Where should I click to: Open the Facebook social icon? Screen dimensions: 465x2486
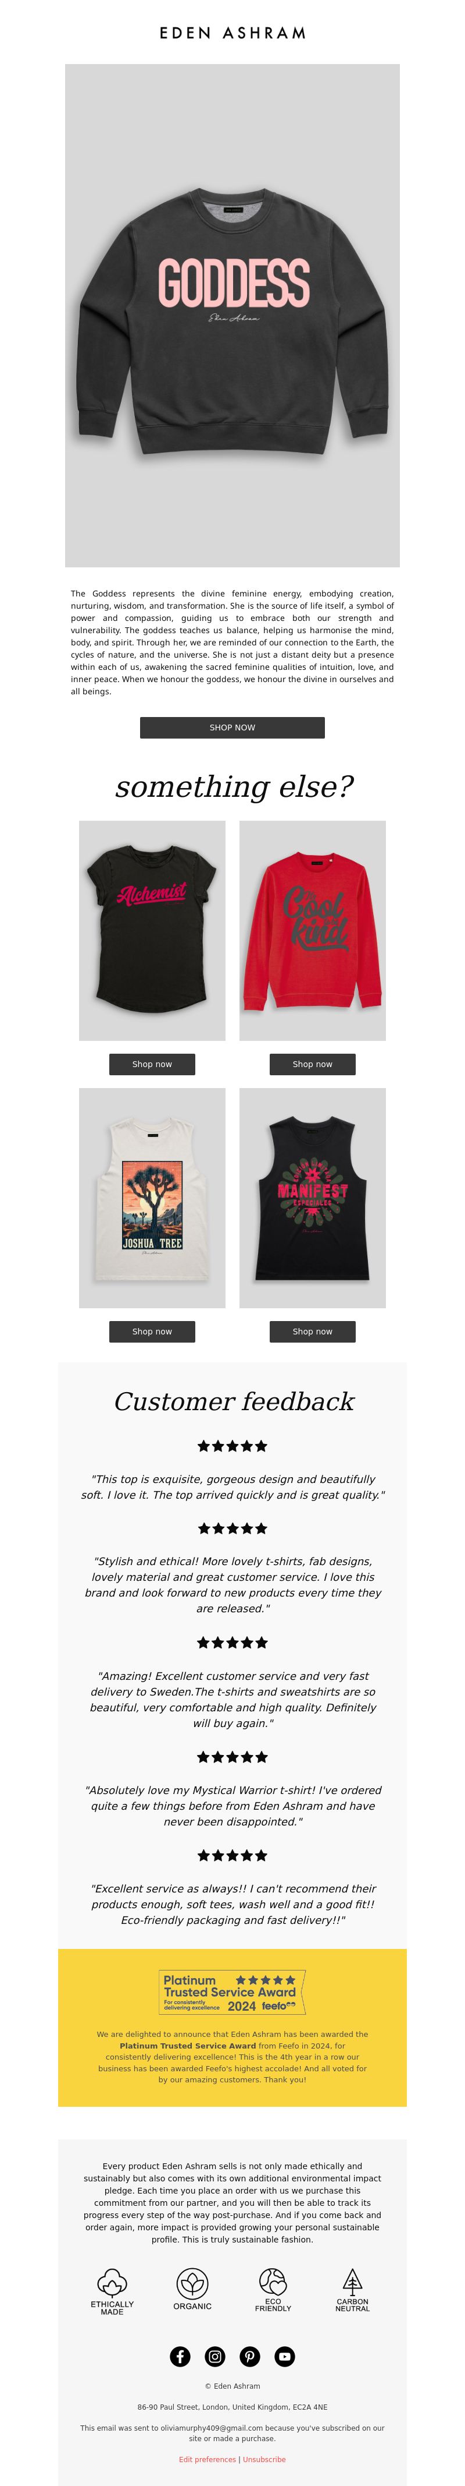[180, 2356]
